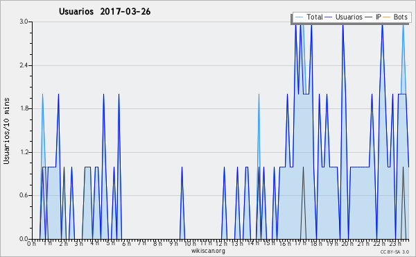Click the 'Usuarios' legend entry
The width and height of the screenshot is (416, 257).
(349, 17)
